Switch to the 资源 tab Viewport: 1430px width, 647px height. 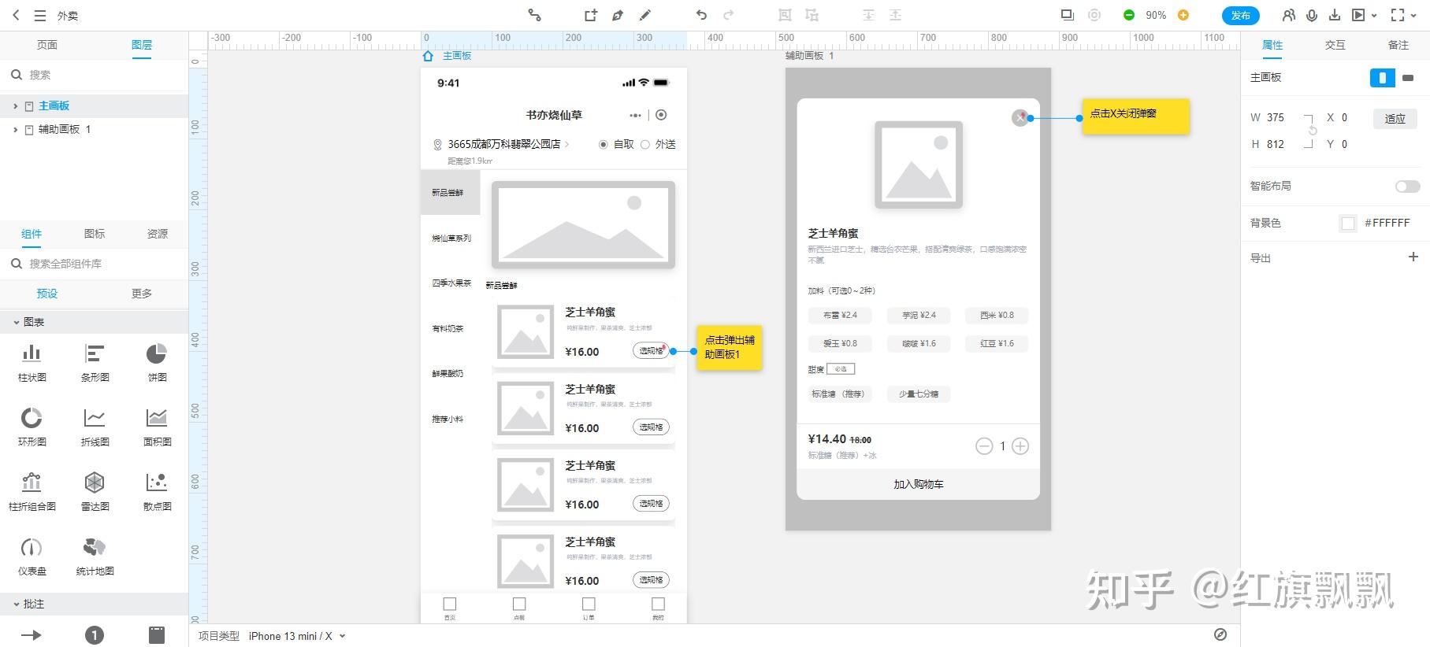point(158,234)
